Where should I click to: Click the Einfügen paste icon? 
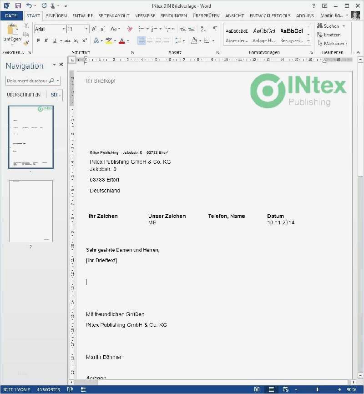(12, 30)
